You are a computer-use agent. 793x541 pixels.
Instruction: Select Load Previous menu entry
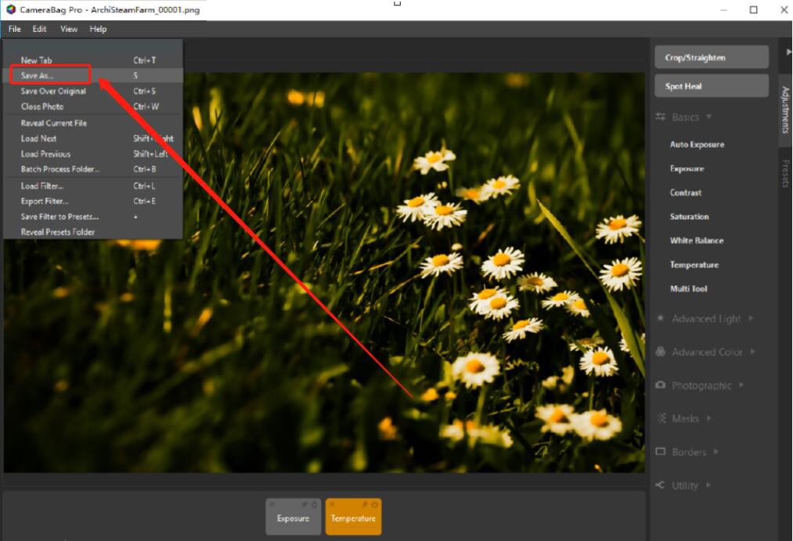tap(93, 154)
